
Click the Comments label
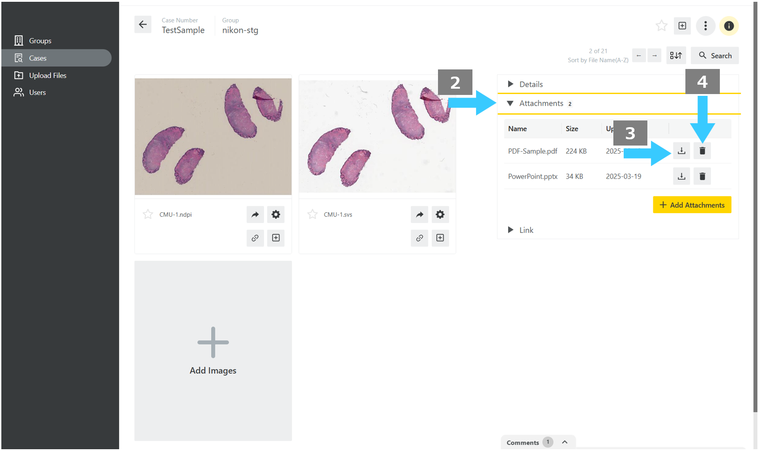(523, 442)
